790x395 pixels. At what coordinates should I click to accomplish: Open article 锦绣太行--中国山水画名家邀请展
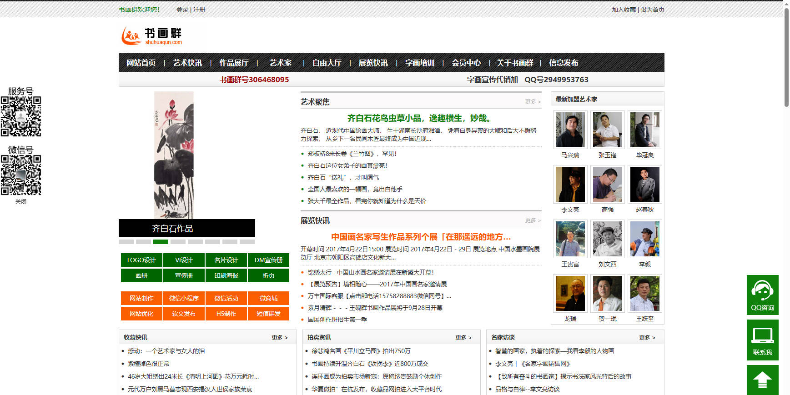371,272
